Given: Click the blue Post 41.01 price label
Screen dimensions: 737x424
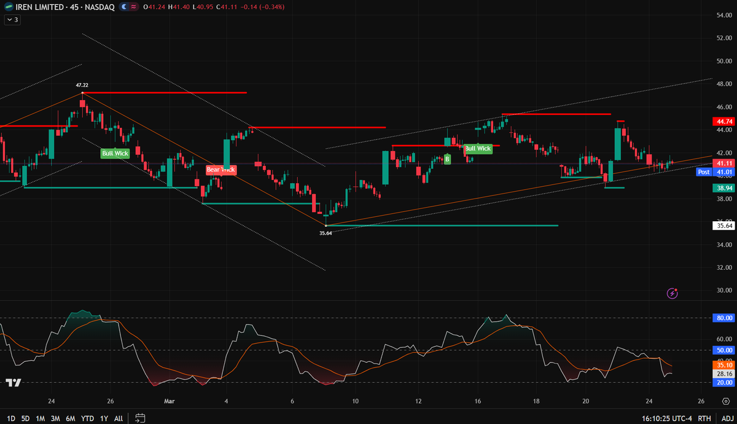Looking at the screenshot, I should pos(715,172).
